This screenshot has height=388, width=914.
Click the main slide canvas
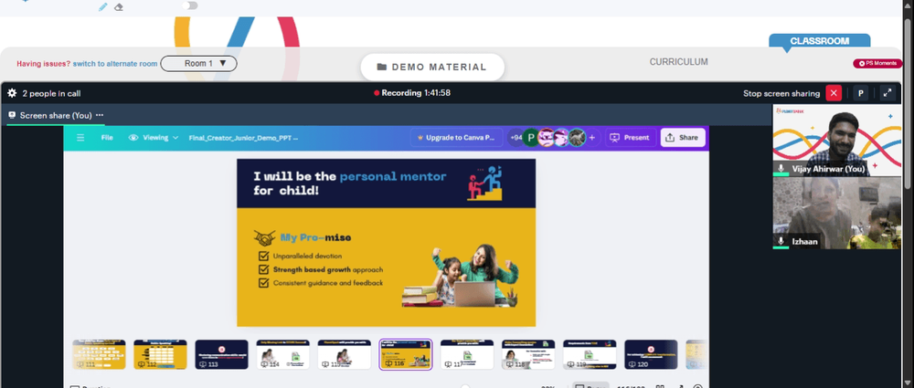point(386,242)
